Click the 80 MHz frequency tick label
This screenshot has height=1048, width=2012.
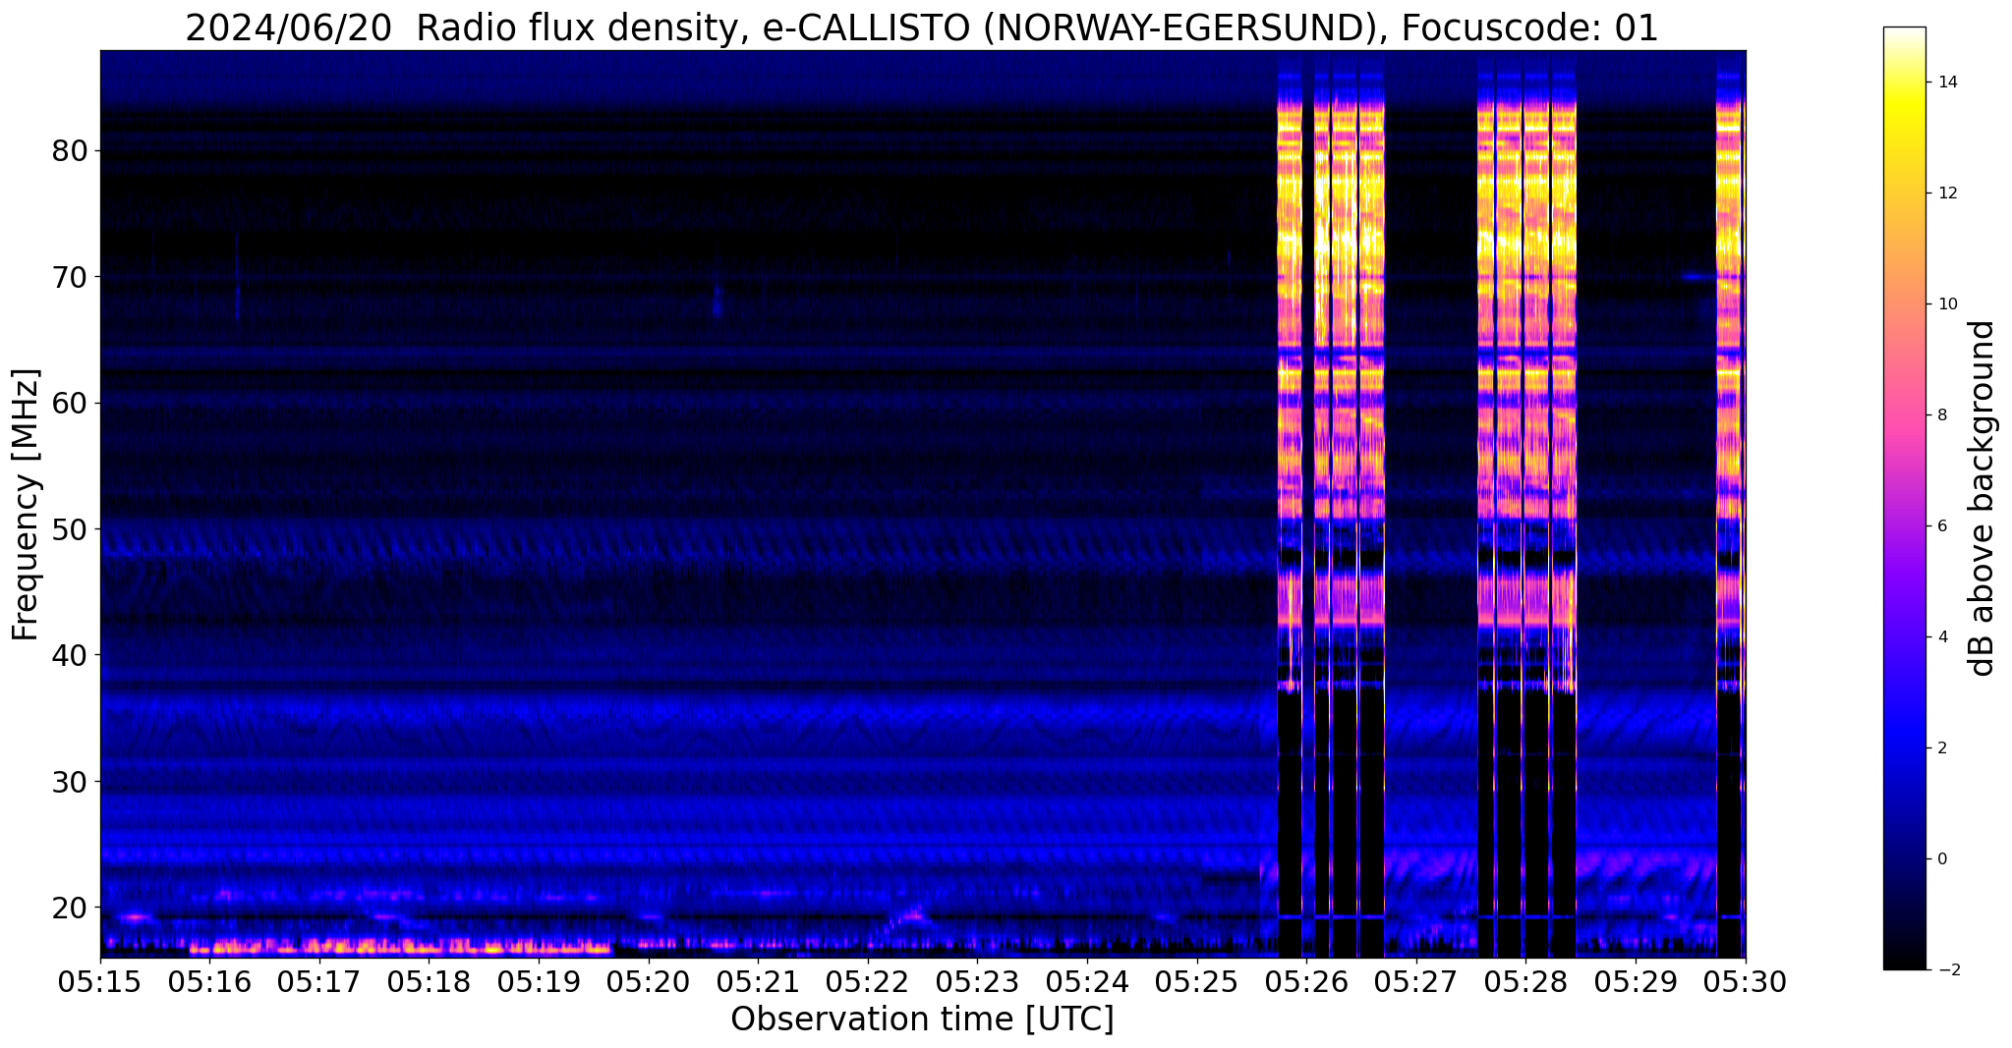(71, 151)
